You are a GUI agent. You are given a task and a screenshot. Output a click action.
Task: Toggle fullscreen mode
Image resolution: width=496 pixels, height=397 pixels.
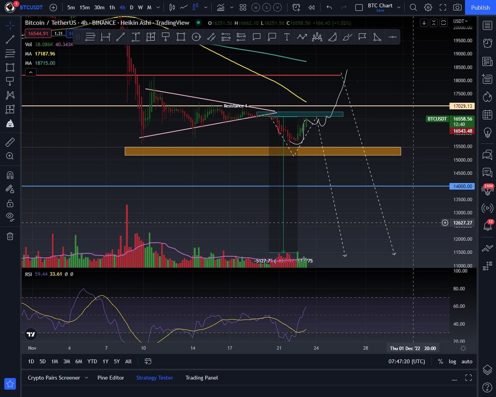443,7
